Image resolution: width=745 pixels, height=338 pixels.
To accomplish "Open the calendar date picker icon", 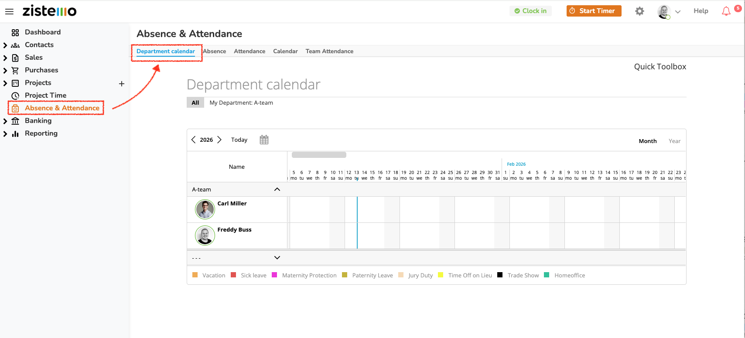I will (264, 140).
